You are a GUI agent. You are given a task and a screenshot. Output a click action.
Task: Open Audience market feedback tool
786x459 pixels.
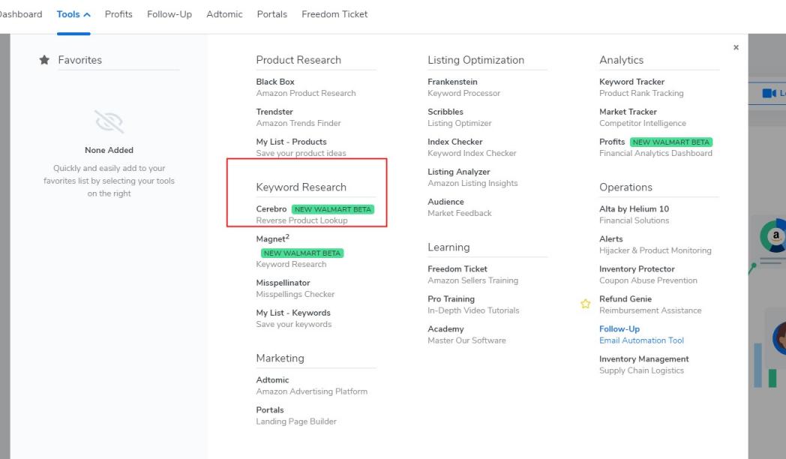(445, 202)
